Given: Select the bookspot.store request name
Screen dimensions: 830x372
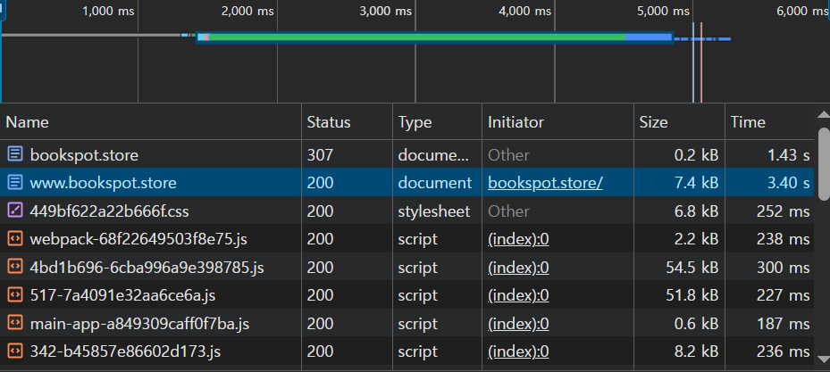Looking at the screenshot, I should 84,155.
